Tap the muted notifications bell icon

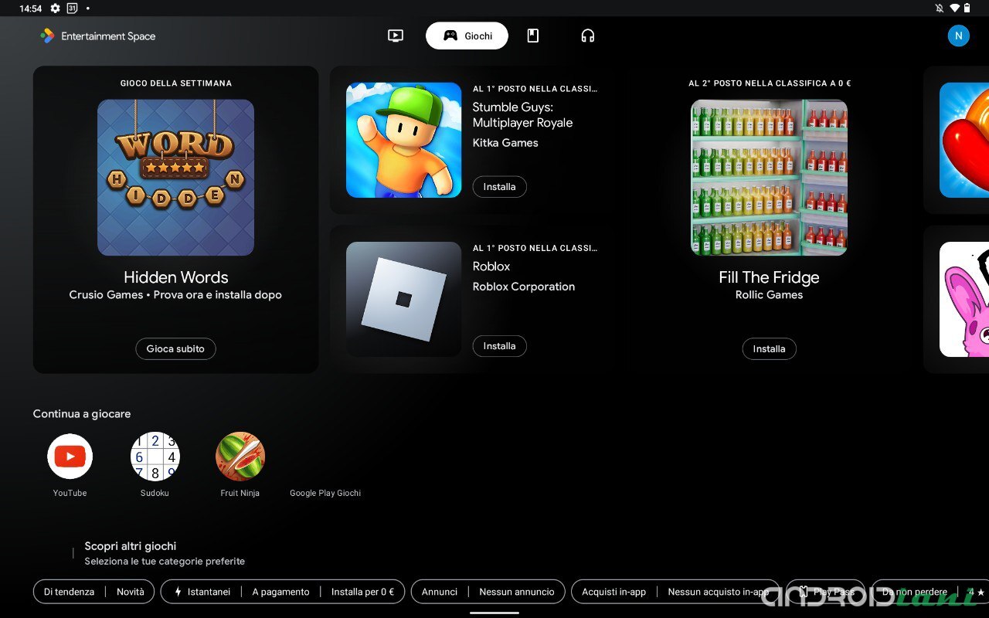click(940, 8)
